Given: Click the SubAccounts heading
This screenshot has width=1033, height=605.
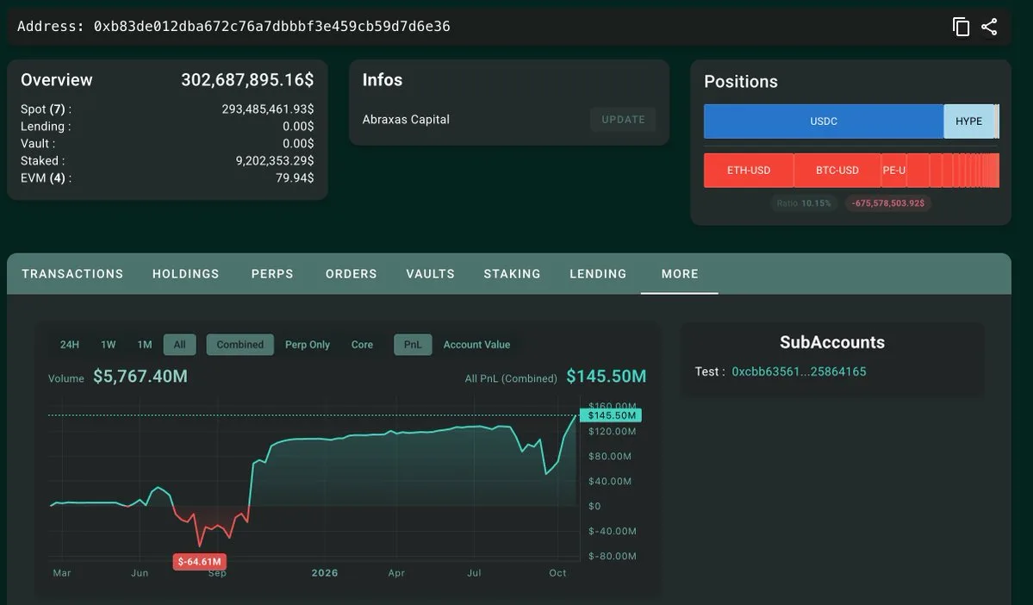Looking at the screenshot, I should [832, 342].
